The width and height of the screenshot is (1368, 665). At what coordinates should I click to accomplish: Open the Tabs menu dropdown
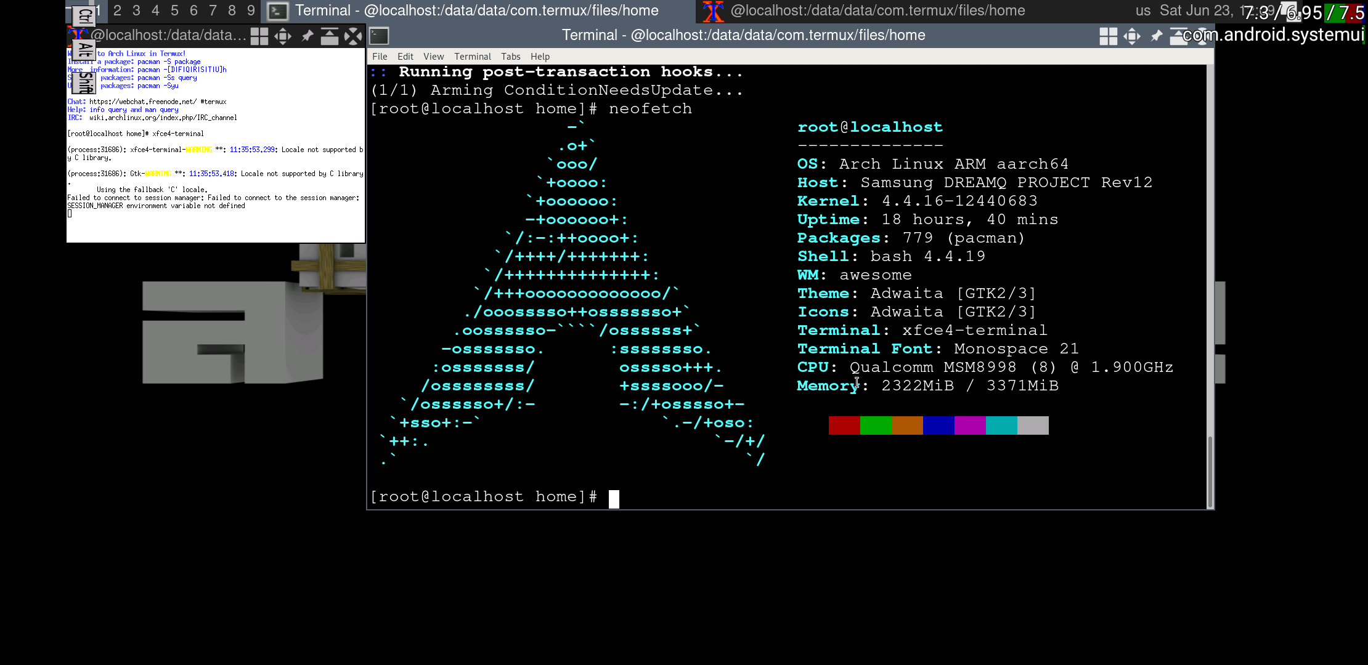click(x=511, y=56)
